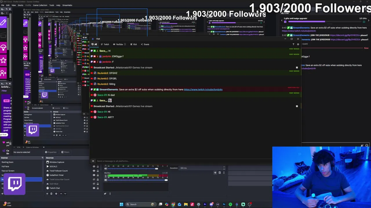Open Task View on the taskbar
The image size is (371, 208).
[160, 204]
